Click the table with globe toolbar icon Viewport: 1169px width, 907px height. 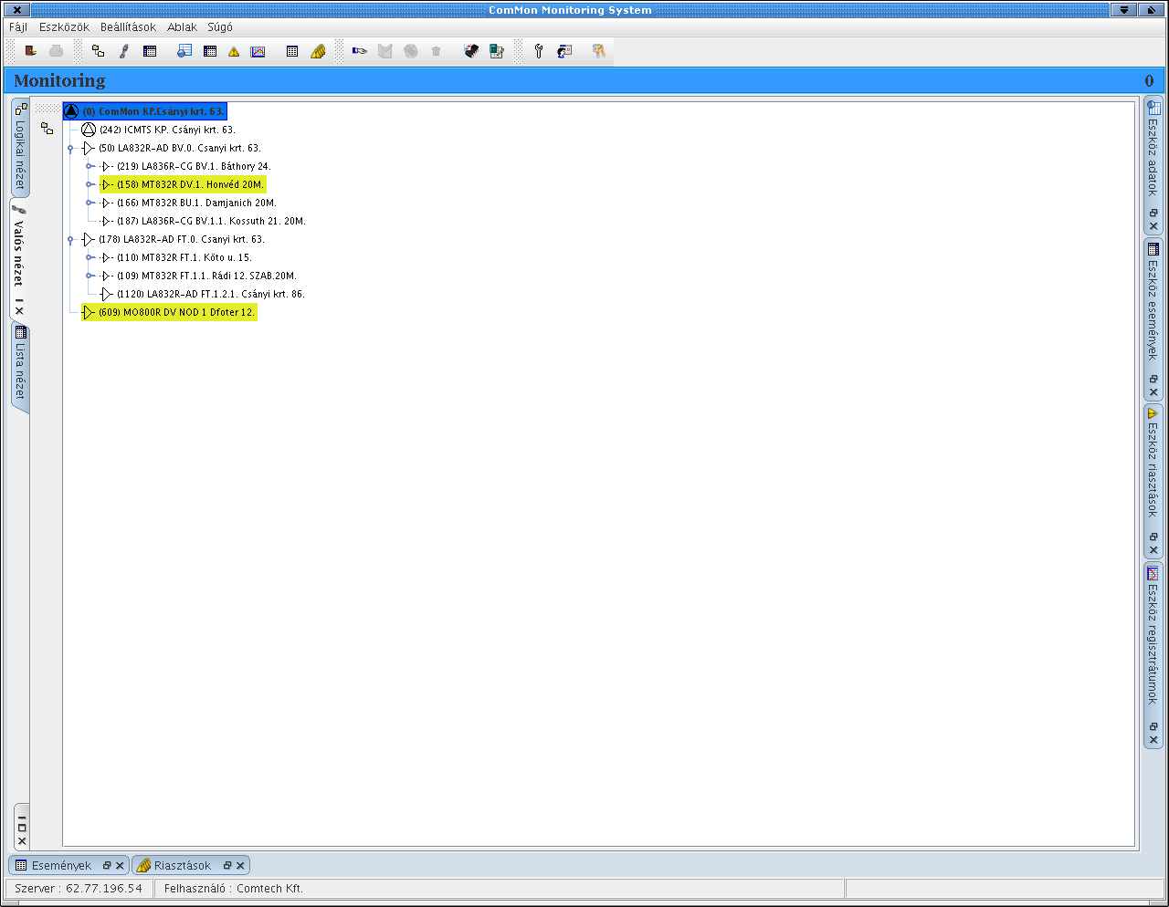click(x=184, y=51)
